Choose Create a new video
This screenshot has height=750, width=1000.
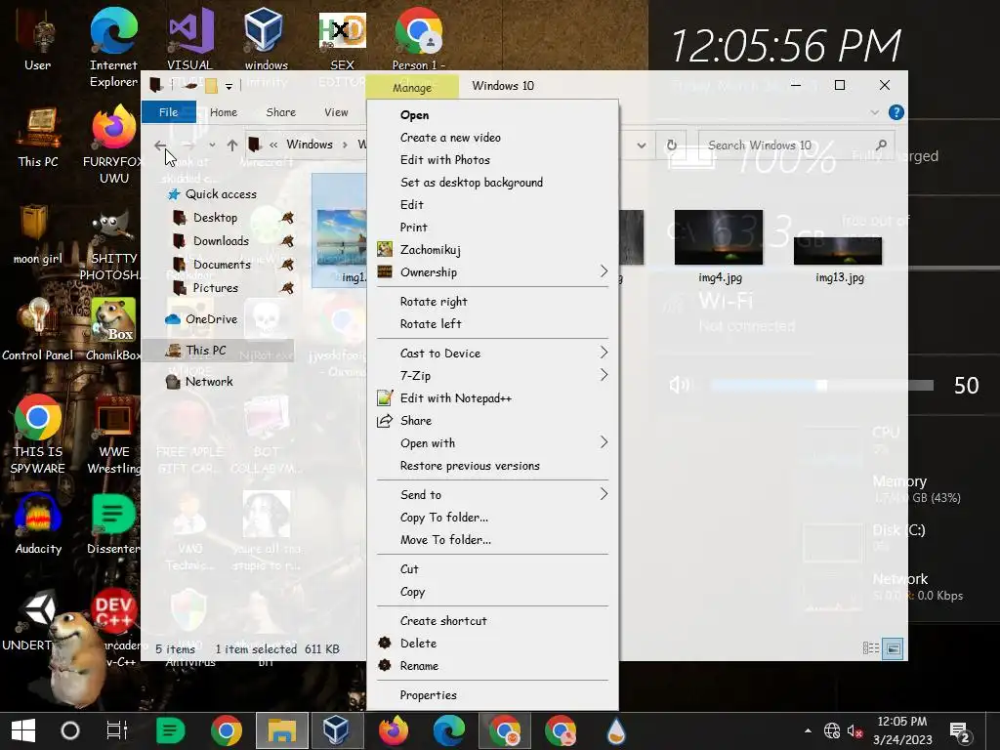[x=450, y=137]
